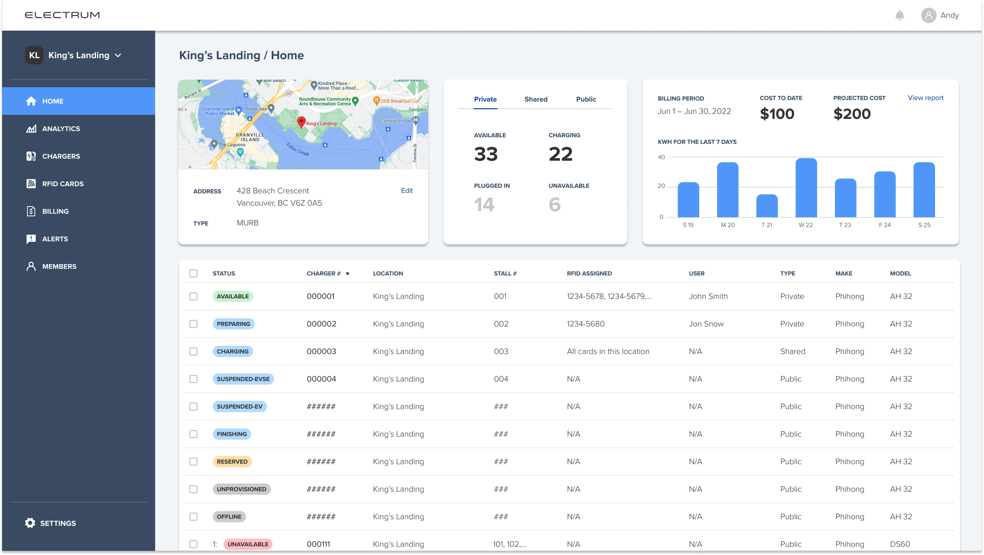Select the checkbox for charger 000001

pos(193,296)
